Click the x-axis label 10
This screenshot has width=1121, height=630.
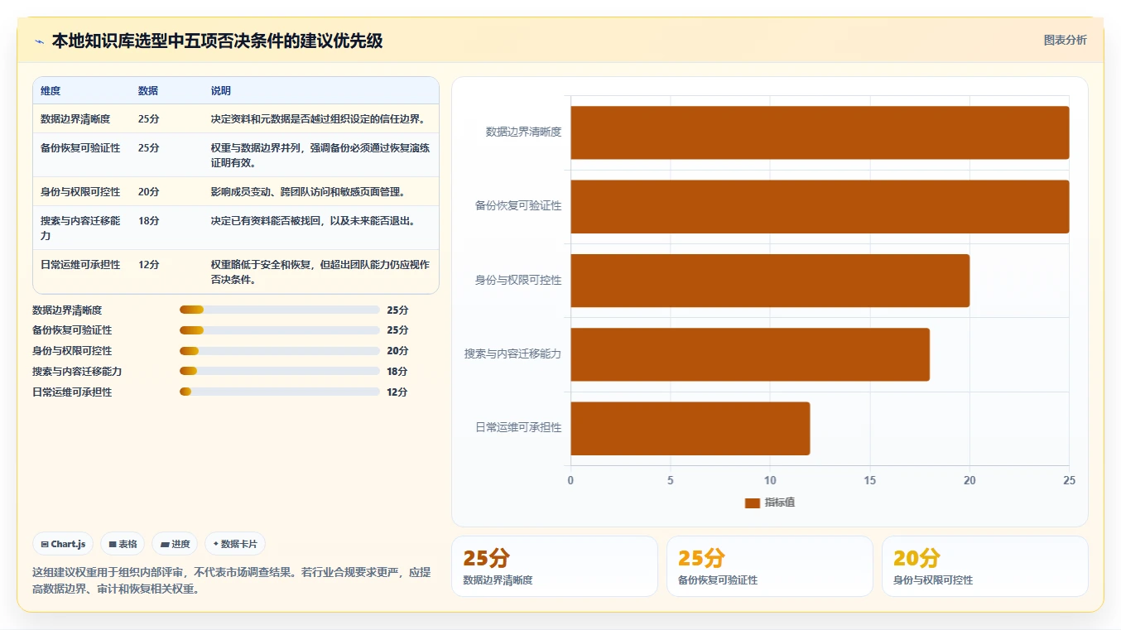770,481
